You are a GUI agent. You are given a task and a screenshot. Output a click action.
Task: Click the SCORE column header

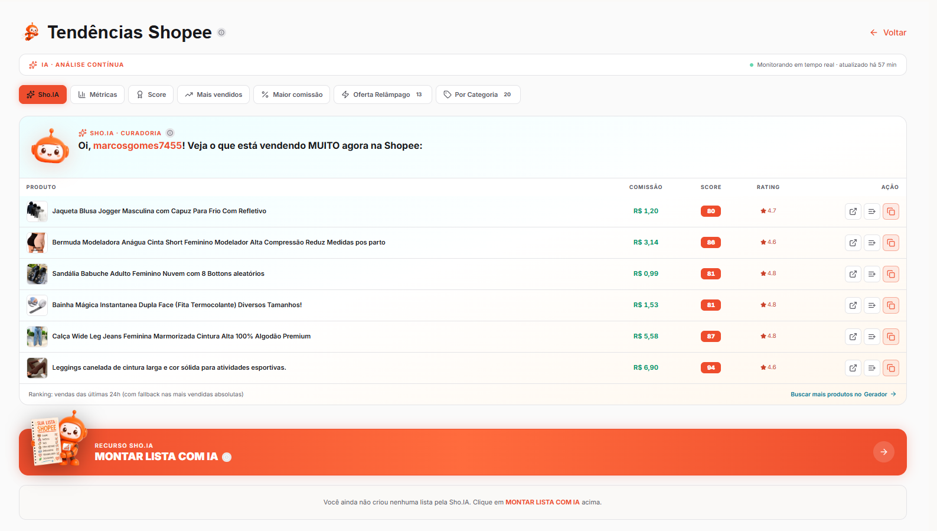click(711, 187)
